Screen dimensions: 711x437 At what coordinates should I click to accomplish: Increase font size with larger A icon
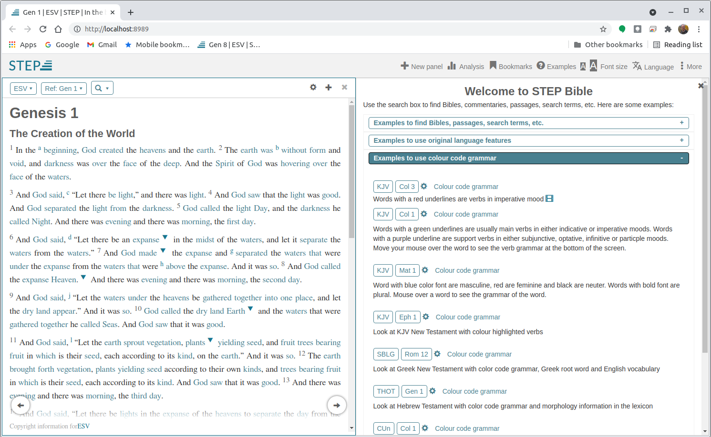coord(593,66)
